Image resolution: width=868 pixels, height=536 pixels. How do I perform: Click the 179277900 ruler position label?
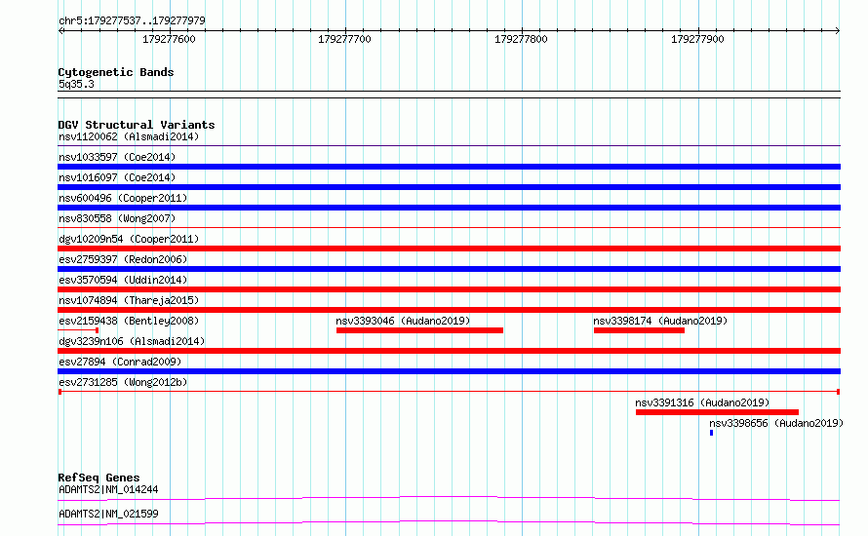pos(697,39)
